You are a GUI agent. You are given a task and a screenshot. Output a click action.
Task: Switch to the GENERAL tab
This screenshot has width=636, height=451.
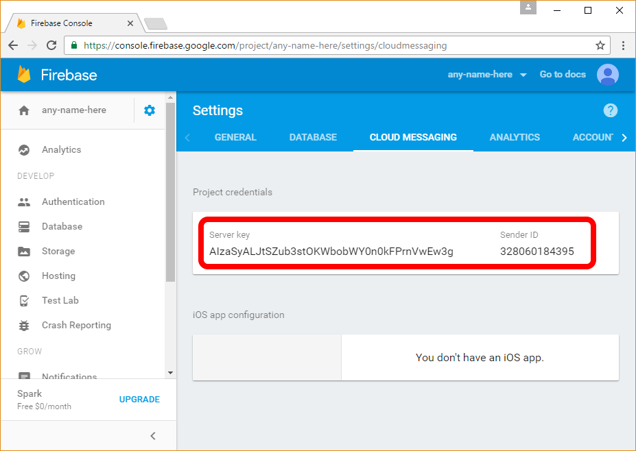point(235,137)
